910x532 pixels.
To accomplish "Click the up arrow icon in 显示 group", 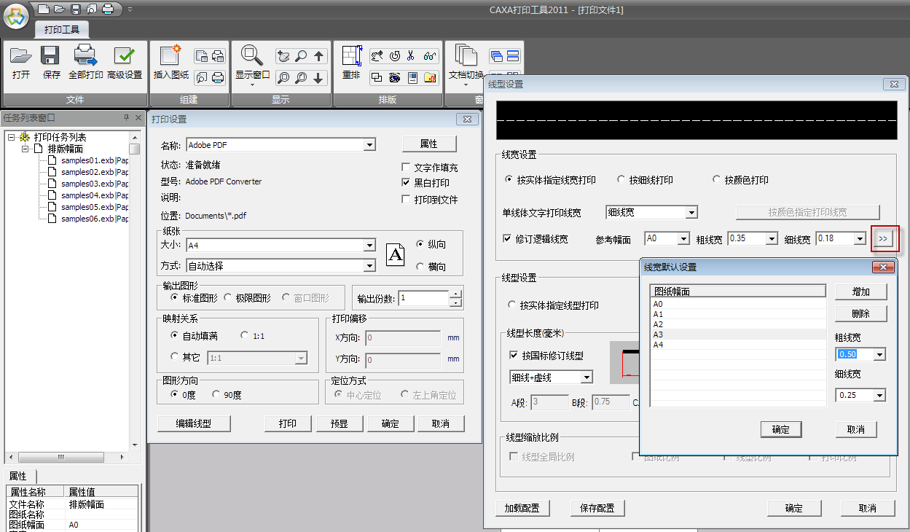I will tap(318, 56).
